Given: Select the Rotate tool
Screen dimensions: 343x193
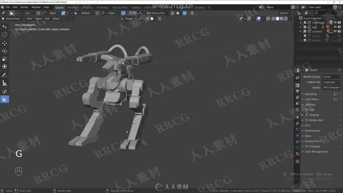Looking at the screenshot, I should (5, 51).
